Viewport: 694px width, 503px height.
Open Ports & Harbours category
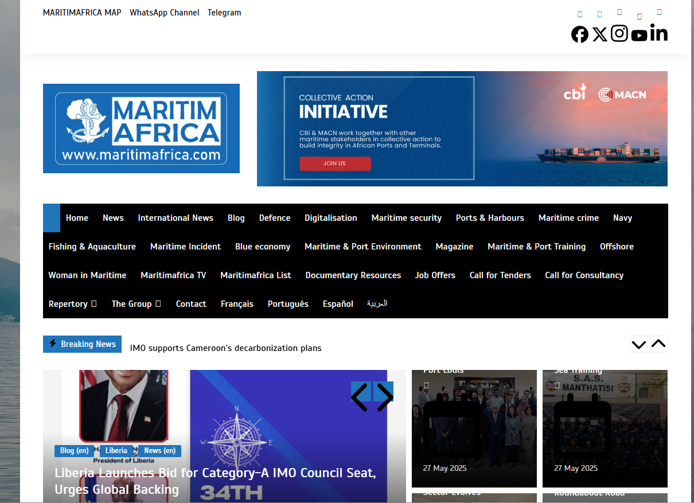click(x=490, y=218)
